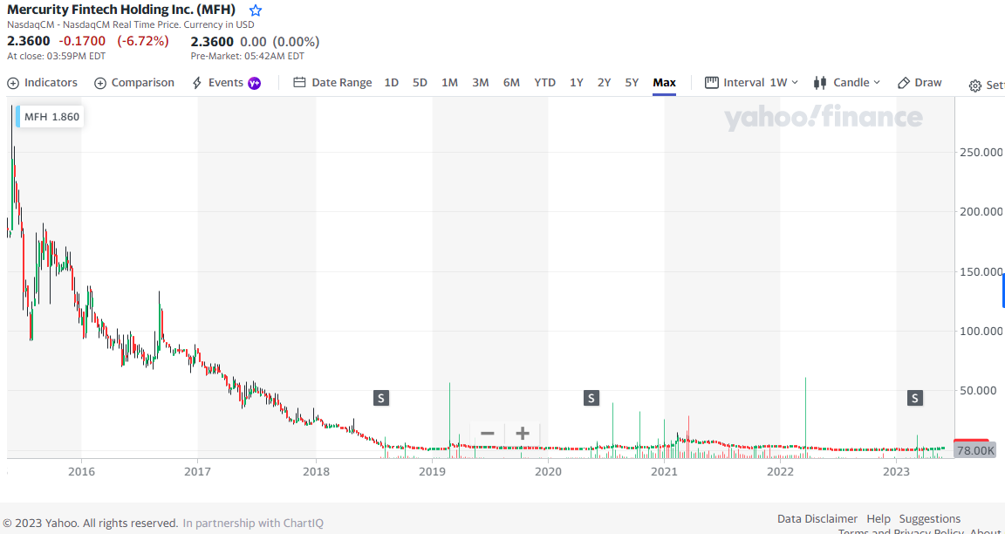Click the Comparison plus-circle icon
The height and width of the screenshot is (534, 1005).
pos(100,84)
